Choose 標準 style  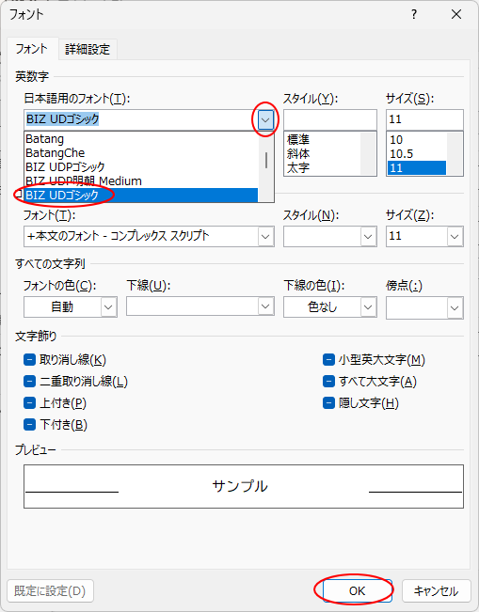(322, 139)
